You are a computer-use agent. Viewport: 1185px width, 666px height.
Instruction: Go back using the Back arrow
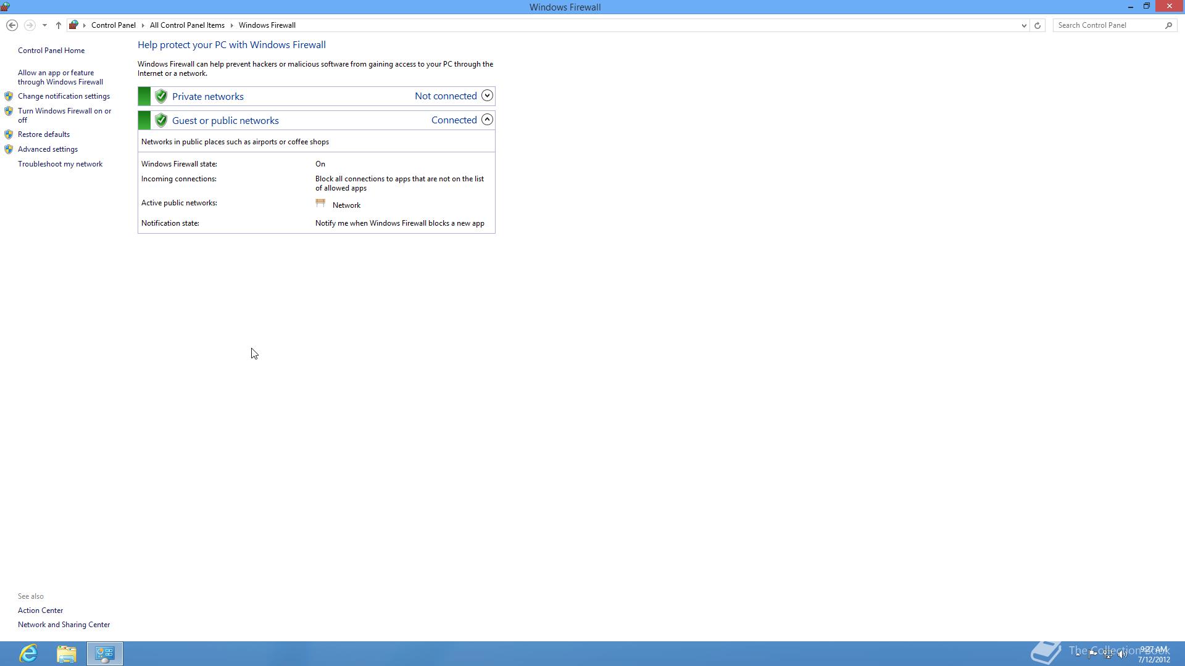[12, 25]
